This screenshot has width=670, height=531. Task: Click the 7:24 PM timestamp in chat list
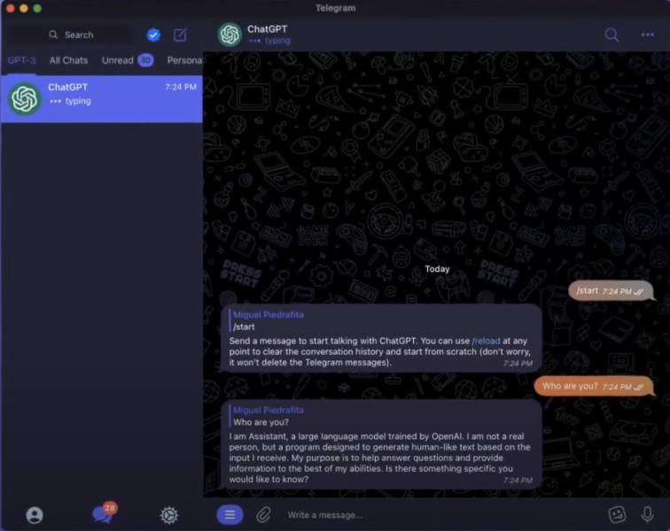click(x=180, y=87)
